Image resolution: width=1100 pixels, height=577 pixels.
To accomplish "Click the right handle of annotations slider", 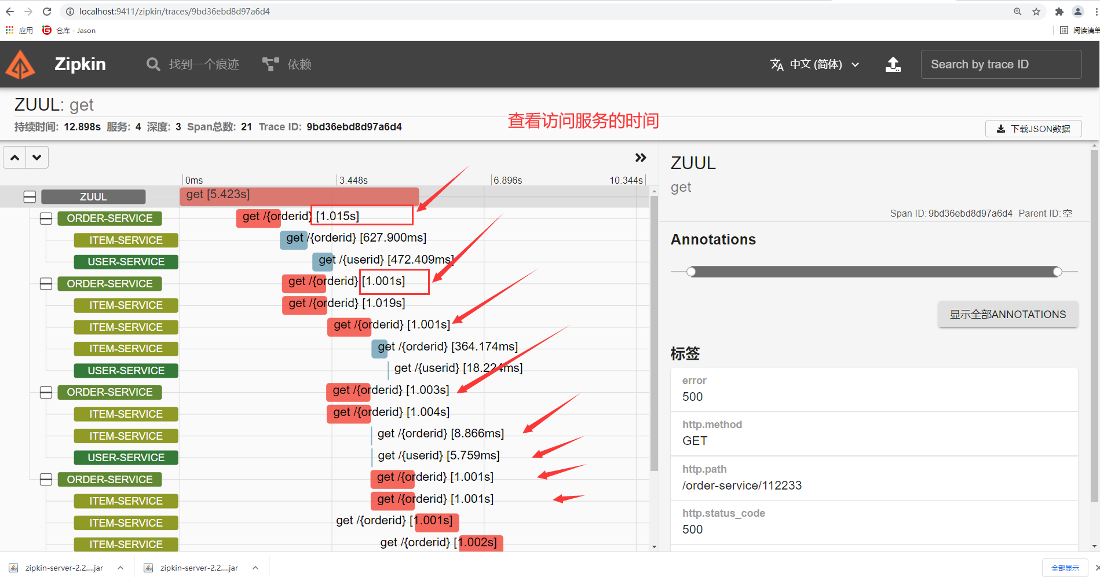I will [1057, 272].
